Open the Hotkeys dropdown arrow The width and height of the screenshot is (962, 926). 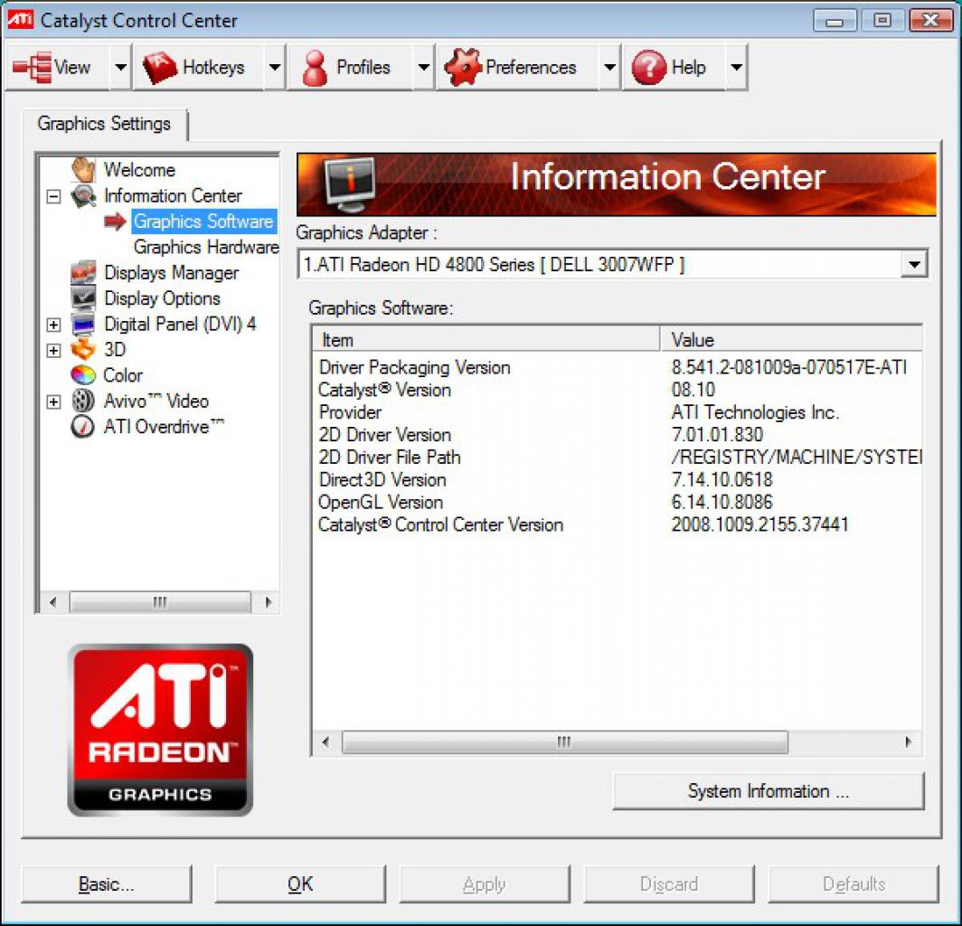tap(275, 67)
